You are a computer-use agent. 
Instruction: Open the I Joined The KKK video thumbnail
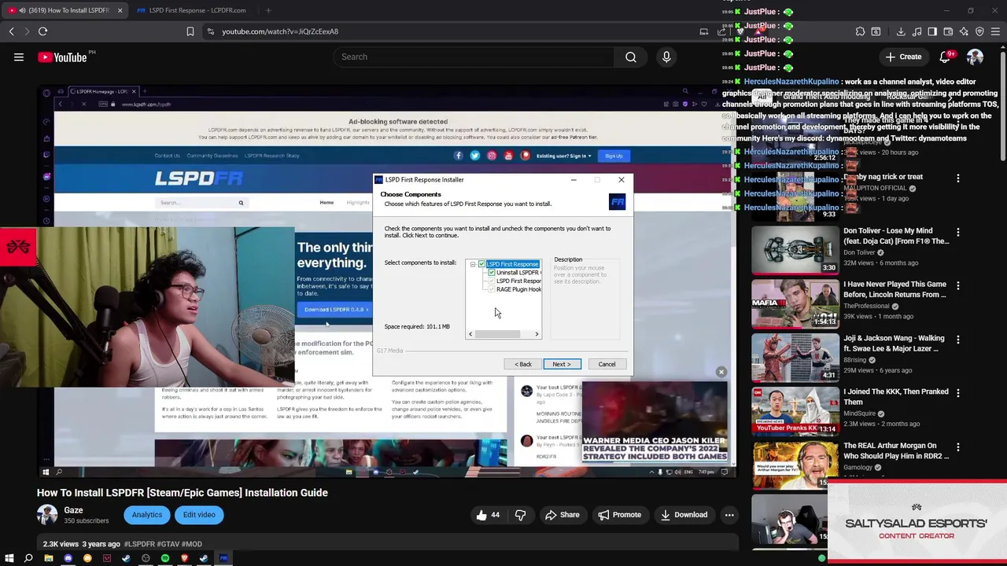(795, 411)
